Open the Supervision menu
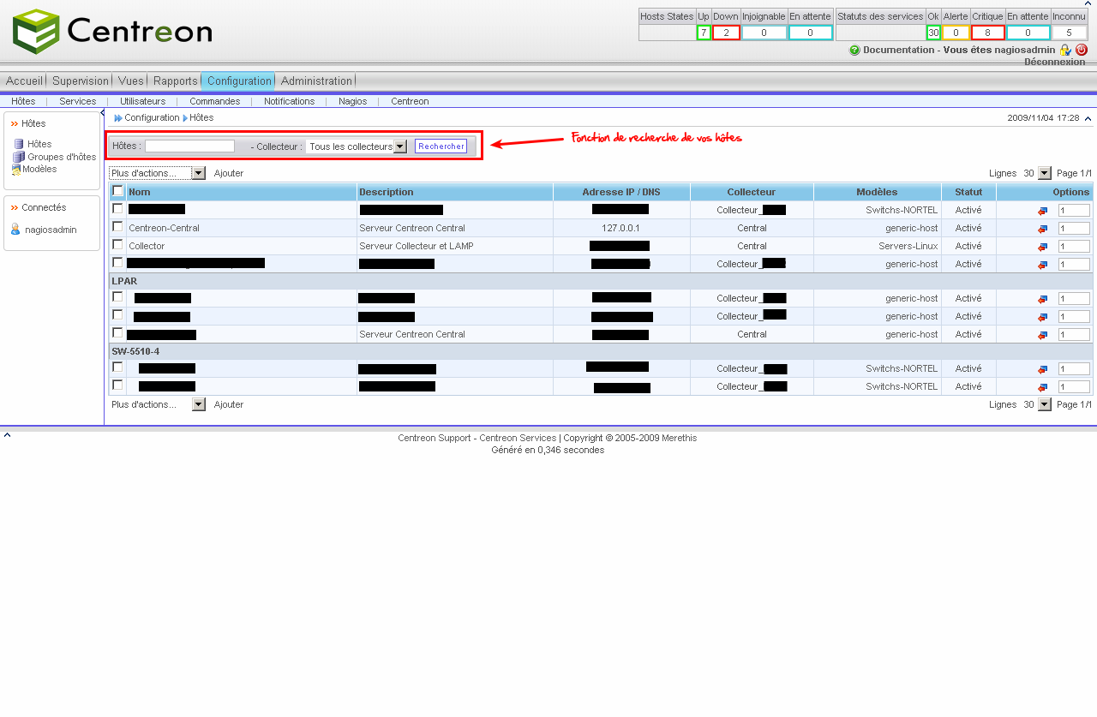This screenshot has height=717, width=1097. point(81,81)
